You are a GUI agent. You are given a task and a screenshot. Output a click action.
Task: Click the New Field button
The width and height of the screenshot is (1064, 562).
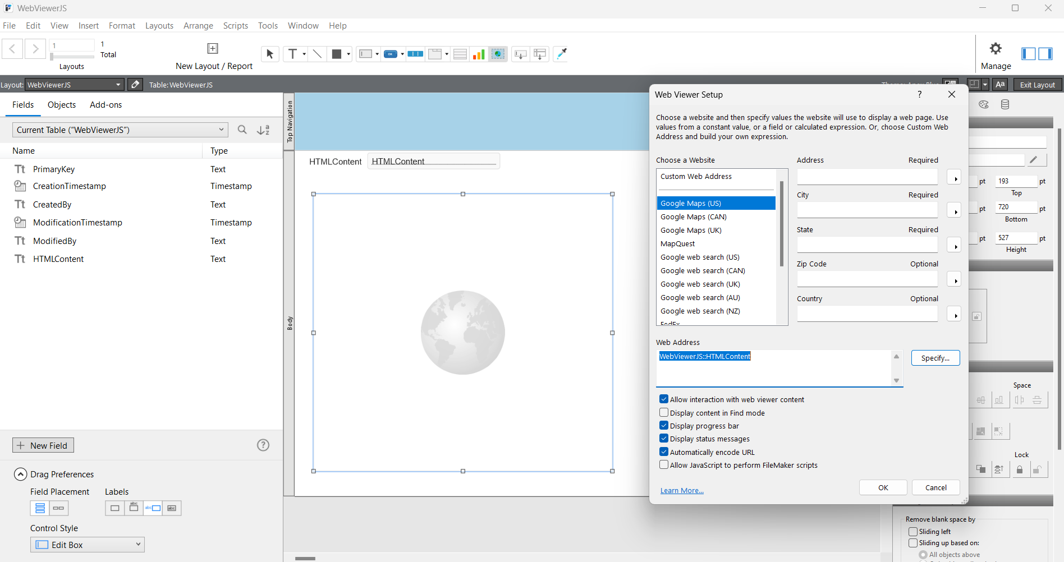43,445
